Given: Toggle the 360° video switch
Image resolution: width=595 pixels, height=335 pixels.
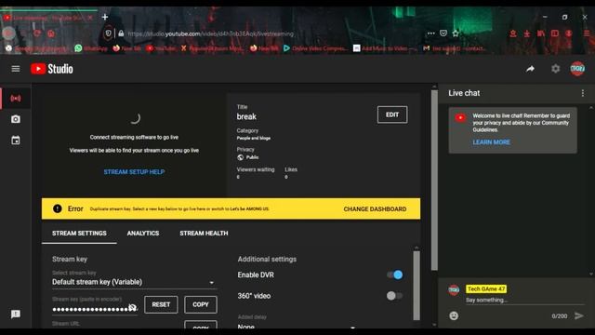Looking at the screenshot, I should coord(394,296).
